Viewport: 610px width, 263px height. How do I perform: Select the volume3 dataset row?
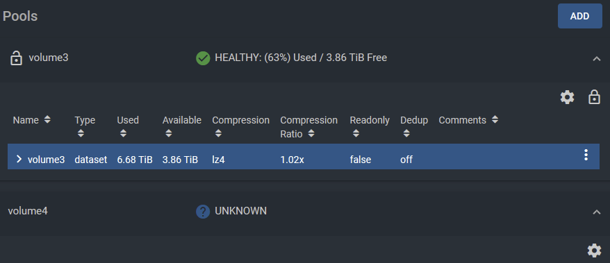[304, 157]
